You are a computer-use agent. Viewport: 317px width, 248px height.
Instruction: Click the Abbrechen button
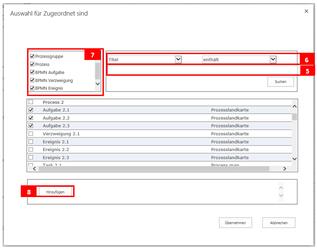coord(279,223)
